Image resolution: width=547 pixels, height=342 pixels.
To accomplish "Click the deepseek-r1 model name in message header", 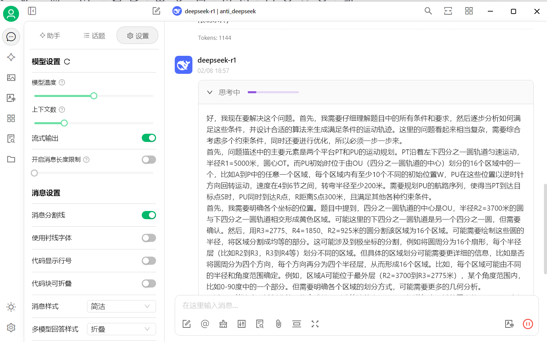I will (217, 60).
